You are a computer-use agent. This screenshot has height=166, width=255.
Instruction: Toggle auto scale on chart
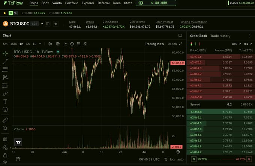pyautogui.click(x=180, y=159)
